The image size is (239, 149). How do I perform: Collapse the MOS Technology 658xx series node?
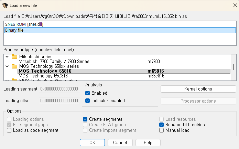point(7,66)
